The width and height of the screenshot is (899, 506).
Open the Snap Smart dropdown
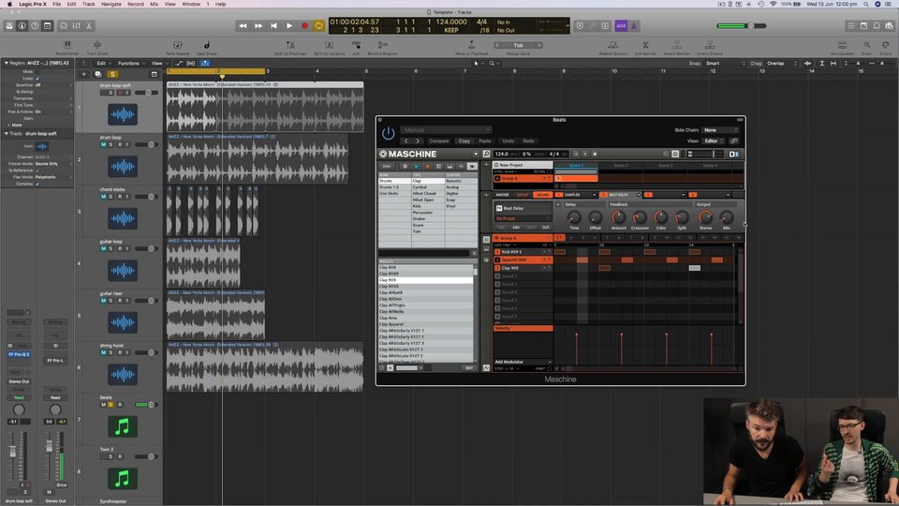(x=725, y=63)
